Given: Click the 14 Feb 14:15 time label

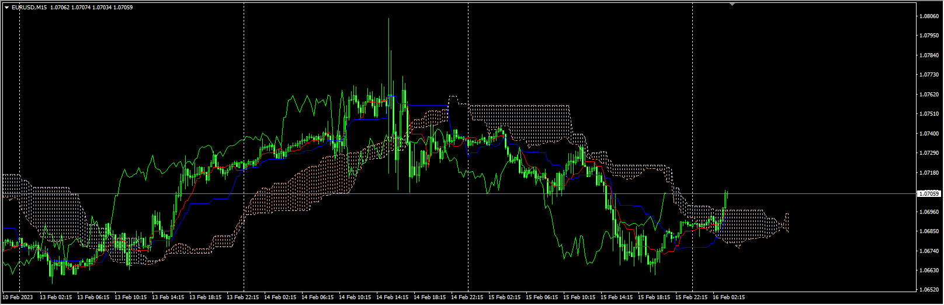Looking at the screenshot, I should pyautogui.click(x=393, y=297).
